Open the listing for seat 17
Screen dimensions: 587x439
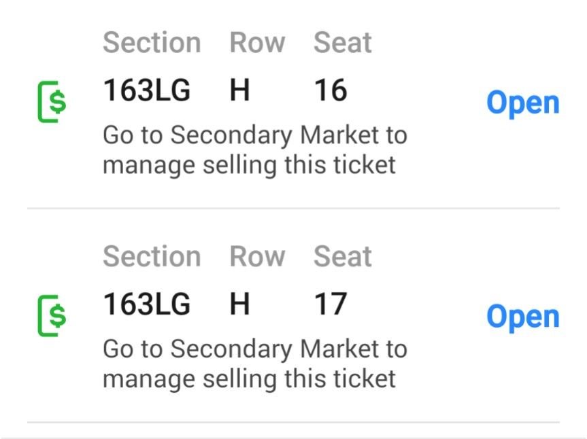(522, 315)
